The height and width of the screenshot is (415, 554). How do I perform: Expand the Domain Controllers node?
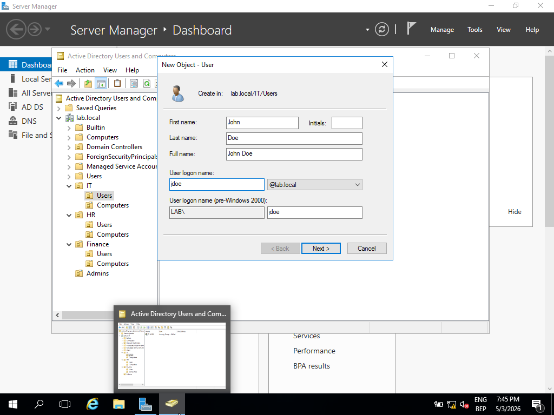click(69, 147)
